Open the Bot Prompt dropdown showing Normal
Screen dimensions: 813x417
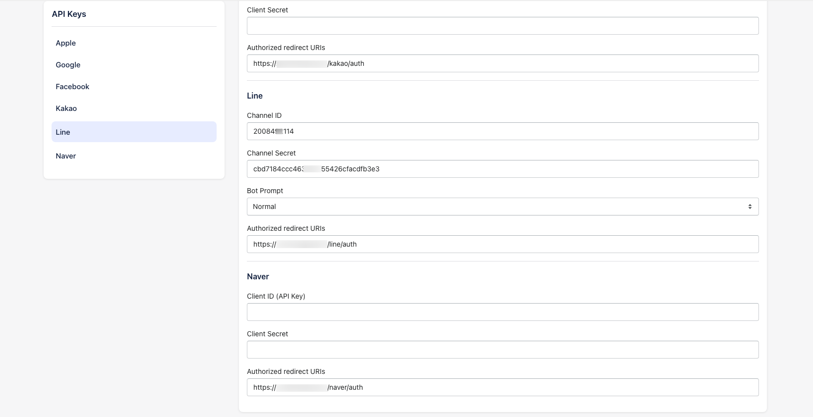tap(503, 207)
